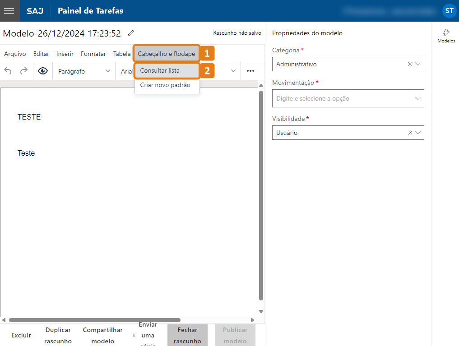Viewport: 459px width, 346px height.
Task: Open the Inserir menu
Action: click(x=65, y=54)
